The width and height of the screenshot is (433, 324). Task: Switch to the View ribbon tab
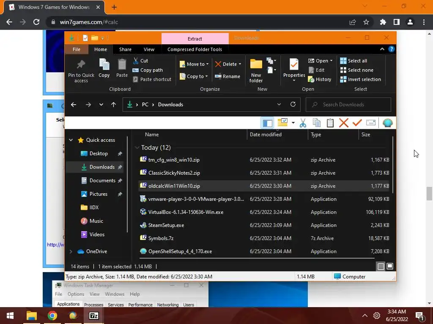149,49
